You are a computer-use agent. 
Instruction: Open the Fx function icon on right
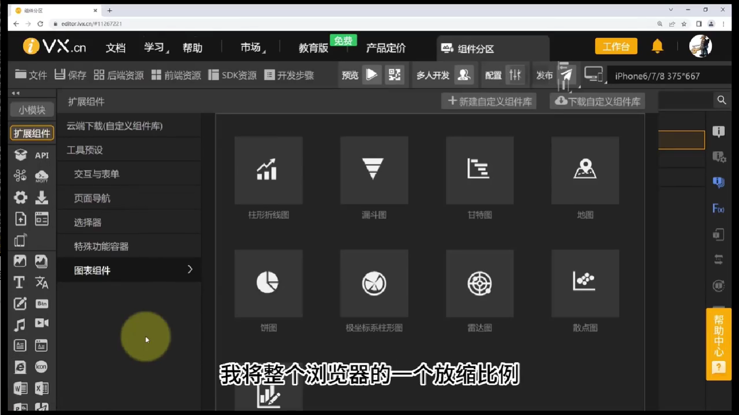[x=718, y=209]
